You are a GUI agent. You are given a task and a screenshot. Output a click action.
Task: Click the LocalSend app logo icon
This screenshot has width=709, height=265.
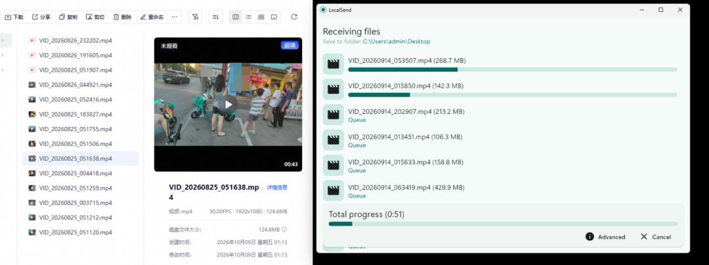[323, 10]
